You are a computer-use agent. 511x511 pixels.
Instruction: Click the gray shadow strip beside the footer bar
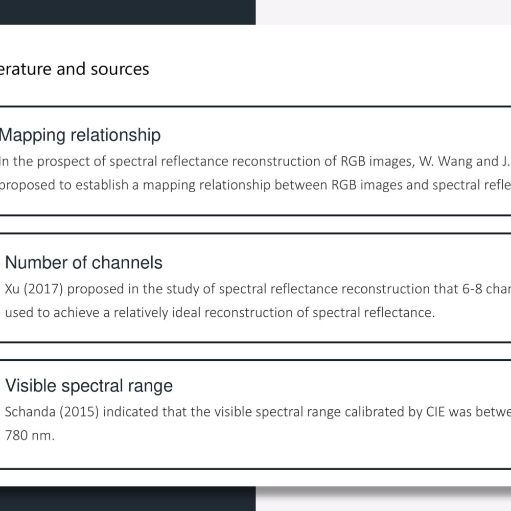coord(383,491)
